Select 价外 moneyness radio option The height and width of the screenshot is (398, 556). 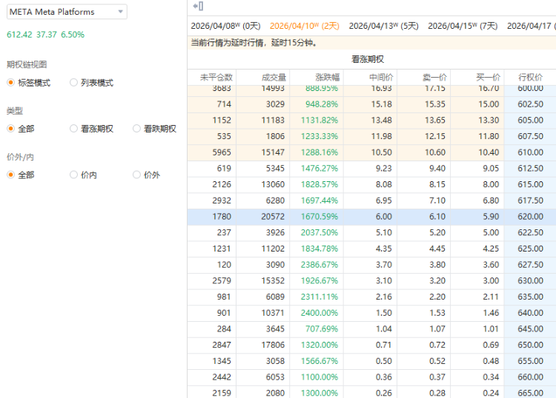(x=137, y=175)
